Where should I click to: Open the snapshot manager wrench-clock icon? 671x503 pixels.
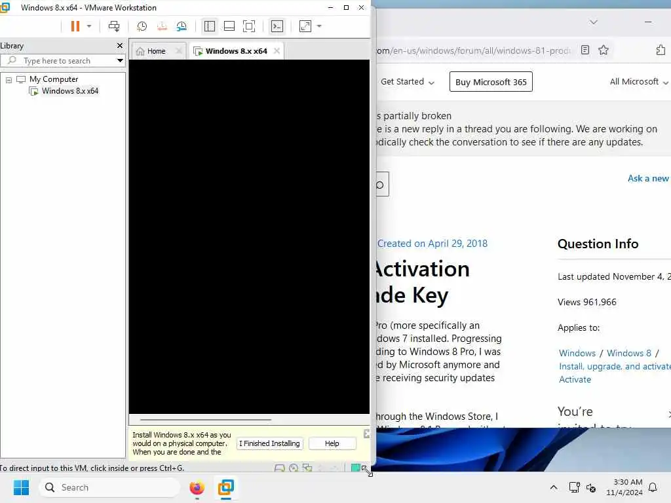pyautogui.click(x=182, y=26)
